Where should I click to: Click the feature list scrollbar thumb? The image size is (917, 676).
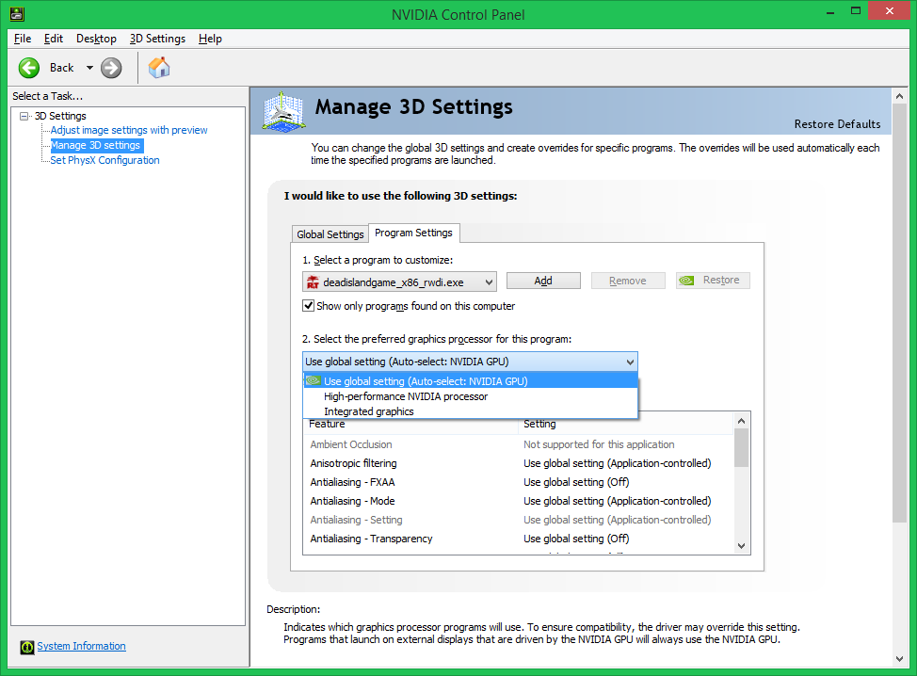point(742,447)
